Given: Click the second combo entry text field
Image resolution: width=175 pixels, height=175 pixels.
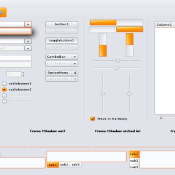Looking at the screenshot, I should click(12, 41).
